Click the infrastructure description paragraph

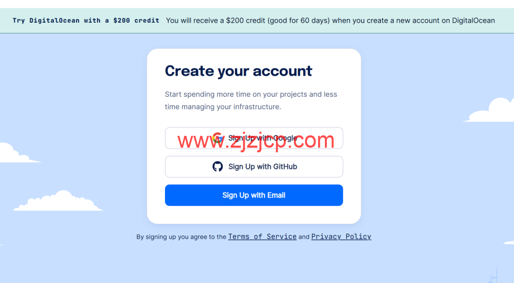point(251,100)
